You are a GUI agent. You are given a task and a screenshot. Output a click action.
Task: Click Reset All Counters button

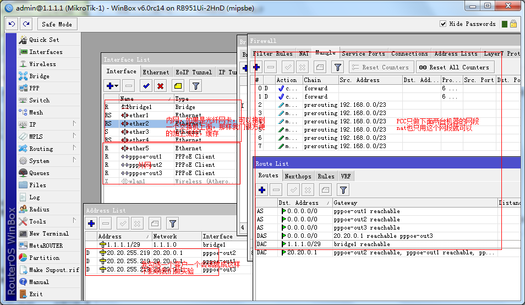[x=455, y=67]
